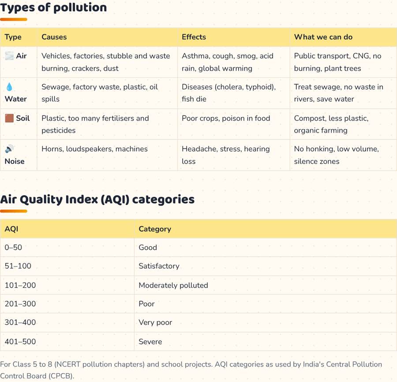Click the category 'Very poor'
The width and height of the screenshot is (397, 382).
pyautogui.click(x=155, y=323)
